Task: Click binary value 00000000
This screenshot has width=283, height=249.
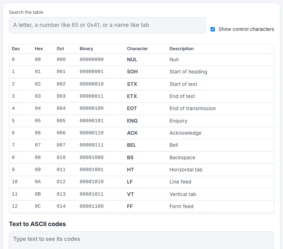Action: pyautogui.click(x=91, y=59)
